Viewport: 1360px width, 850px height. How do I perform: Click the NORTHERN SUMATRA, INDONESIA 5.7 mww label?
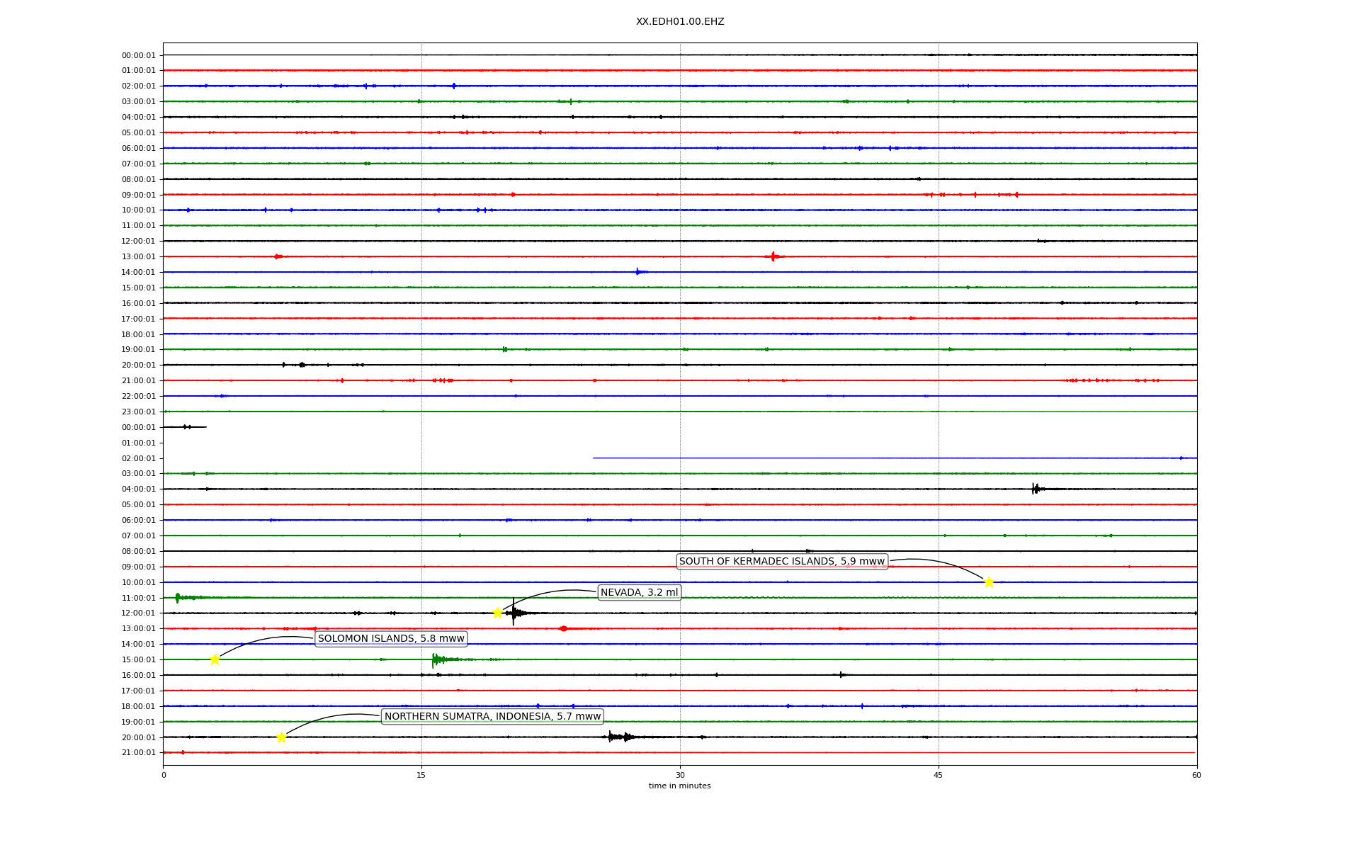(492, 716)
